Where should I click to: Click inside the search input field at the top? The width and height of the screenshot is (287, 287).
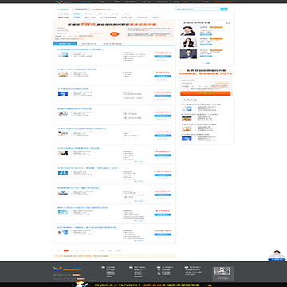tap(198, 10)
